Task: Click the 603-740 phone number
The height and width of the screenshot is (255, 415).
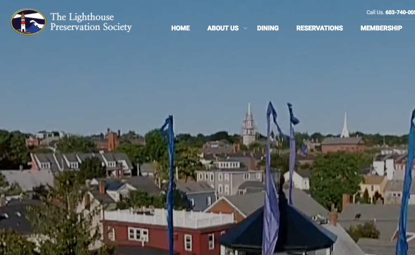Action: coord(400,12)
